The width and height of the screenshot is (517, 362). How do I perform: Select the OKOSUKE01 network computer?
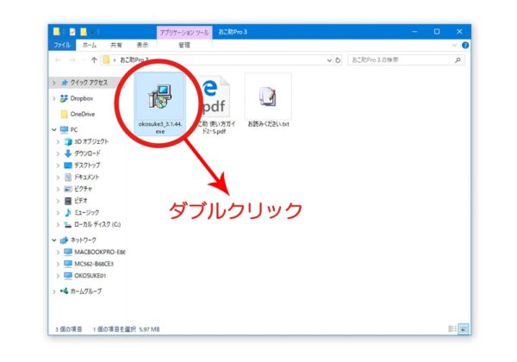(90, 276)
